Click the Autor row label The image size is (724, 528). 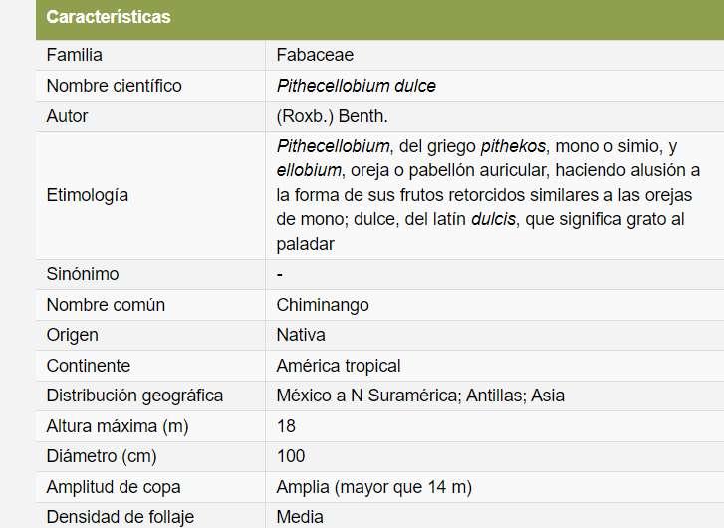(x=67, y=116)
